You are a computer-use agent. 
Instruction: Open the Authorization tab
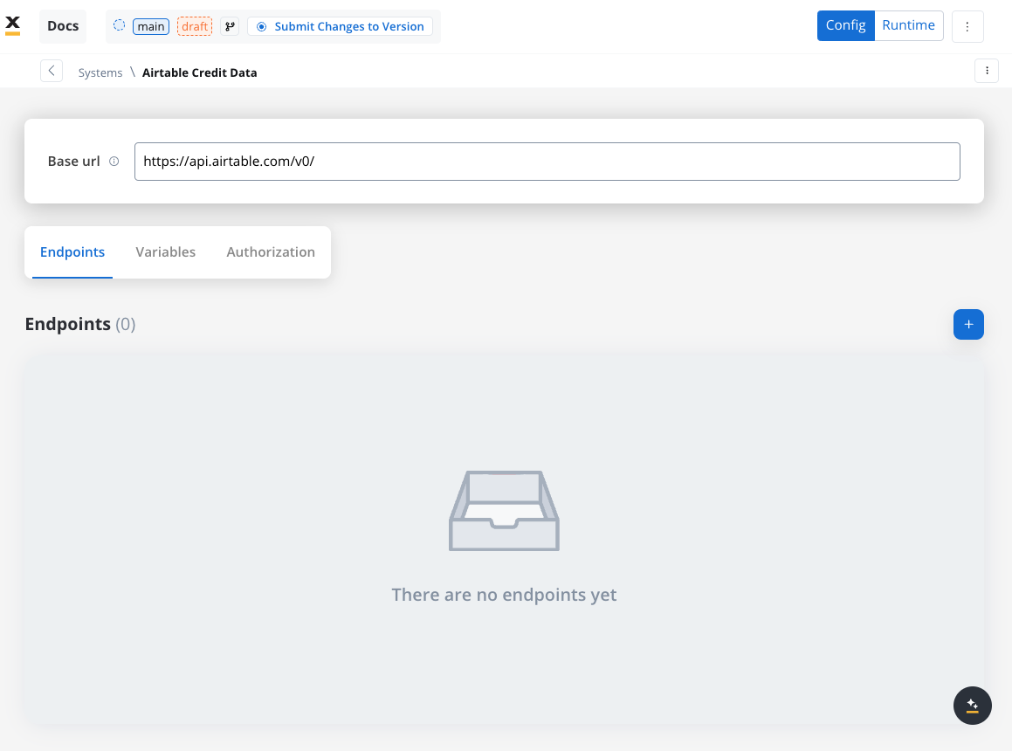click(x=271, y=252)
